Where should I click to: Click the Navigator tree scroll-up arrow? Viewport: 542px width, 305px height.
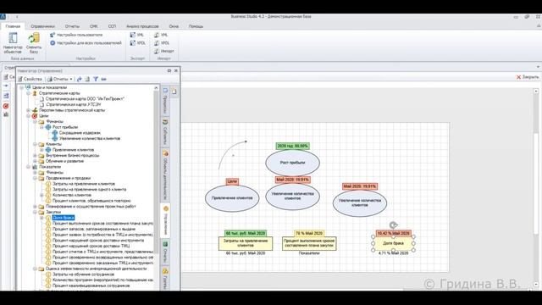pyautogui.click(x=156, y=88)
